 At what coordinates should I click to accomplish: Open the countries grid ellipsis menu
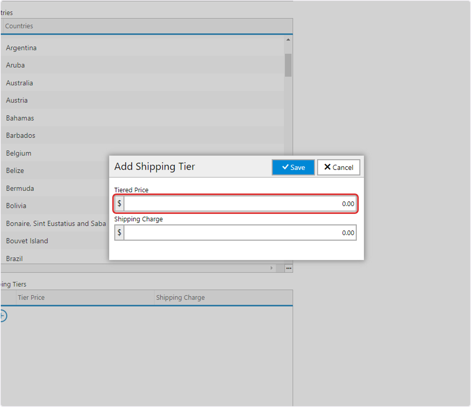[288, 268]
